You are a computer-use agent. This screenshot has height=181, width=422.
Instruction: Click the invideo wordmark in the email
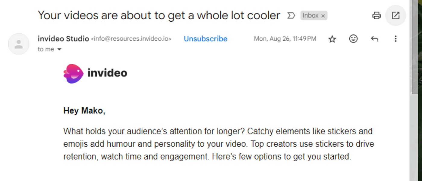coord(107,73)
